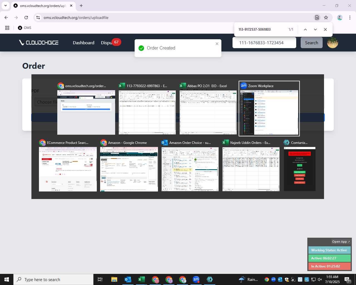This screenshot has width=356, height=285.
Task: Open Task View on the taskbar
Action: click(x=100, y=279)
